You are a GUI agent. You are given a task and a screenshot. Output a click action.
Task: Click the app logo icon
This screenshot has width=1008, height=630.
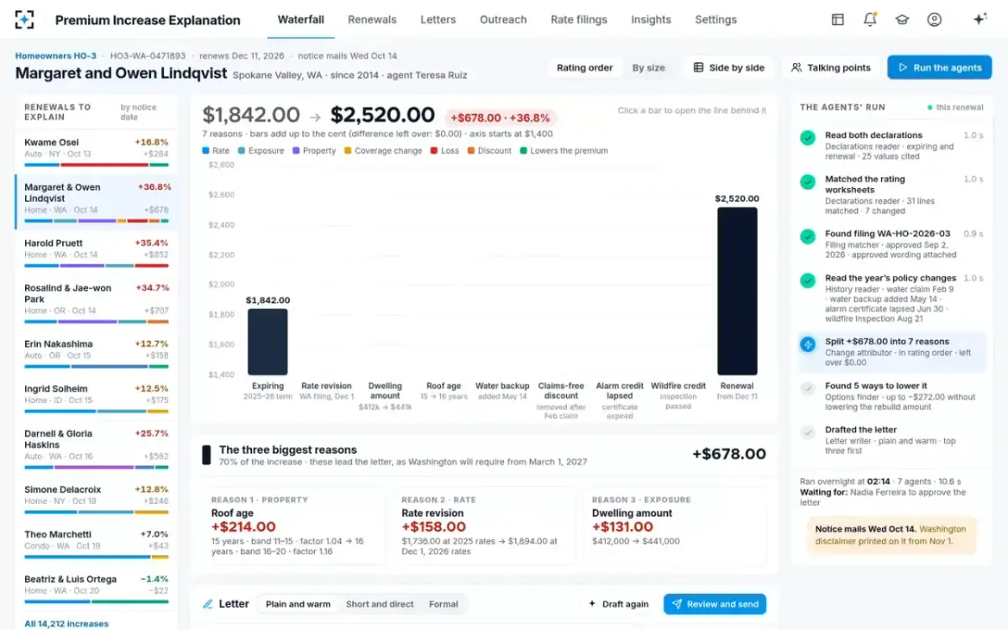coord(25,19)
